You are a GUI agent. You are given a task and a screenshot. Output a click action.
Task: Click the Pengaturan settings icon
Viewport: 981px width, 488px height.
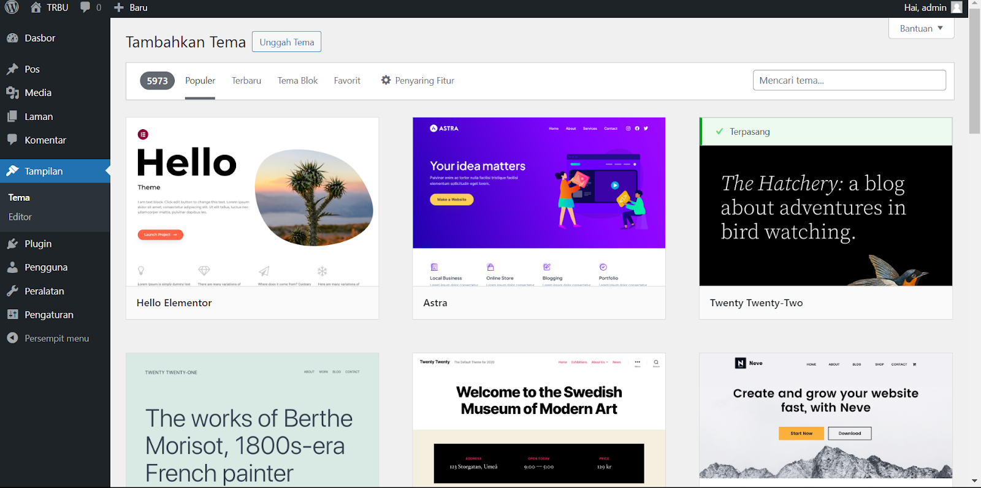pos(12,315)
